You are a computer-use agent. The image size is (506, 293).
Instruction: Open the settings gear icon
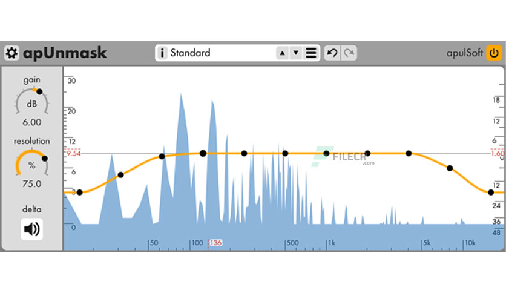(11, 53)
